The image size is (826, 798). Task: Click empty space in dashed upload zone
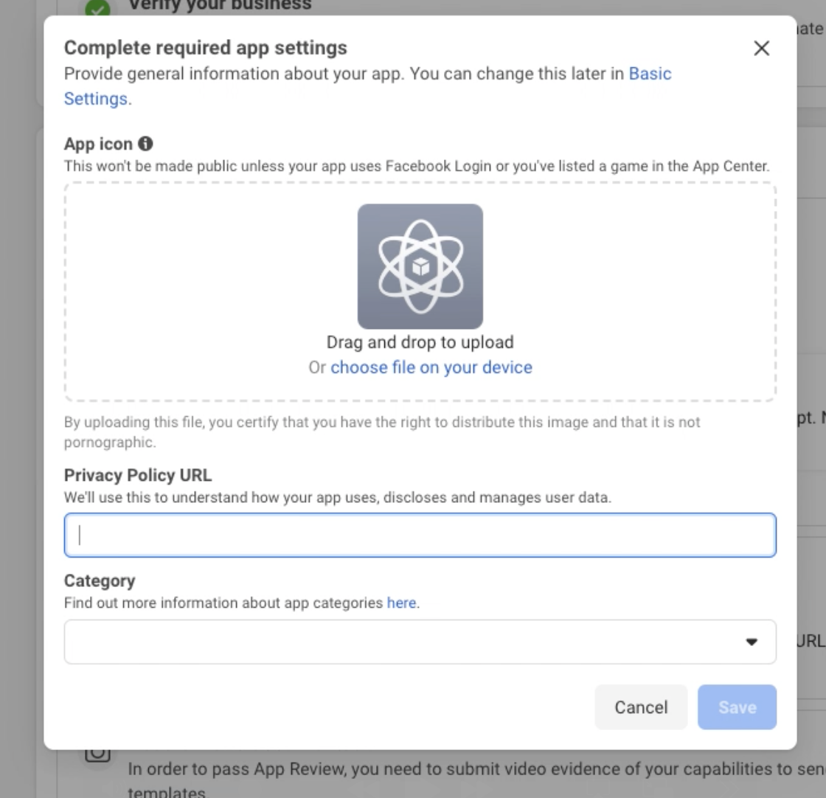(184, 290)
